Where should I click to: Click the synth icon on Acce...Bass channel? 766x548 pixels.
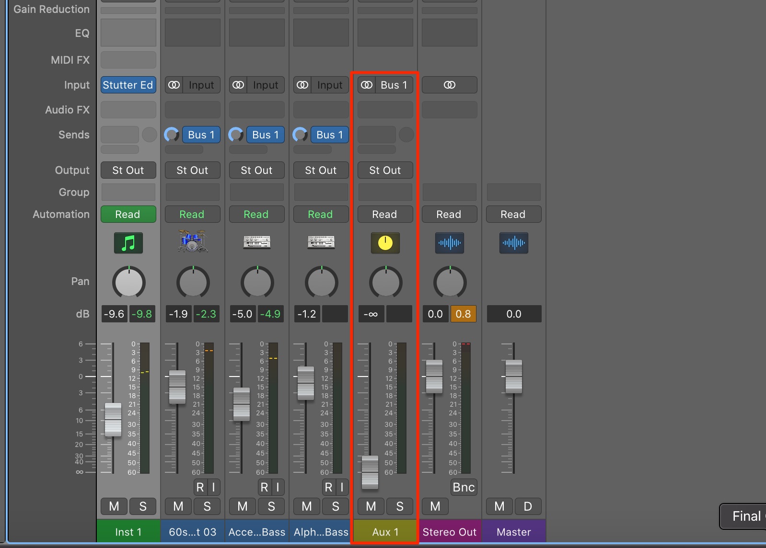coord(257,242)
